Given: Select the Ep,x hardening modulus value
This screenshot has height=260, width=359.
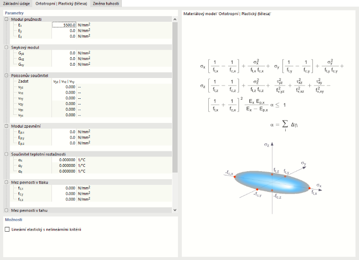Looking at the screenshot, I should click(x=64, y=132).
